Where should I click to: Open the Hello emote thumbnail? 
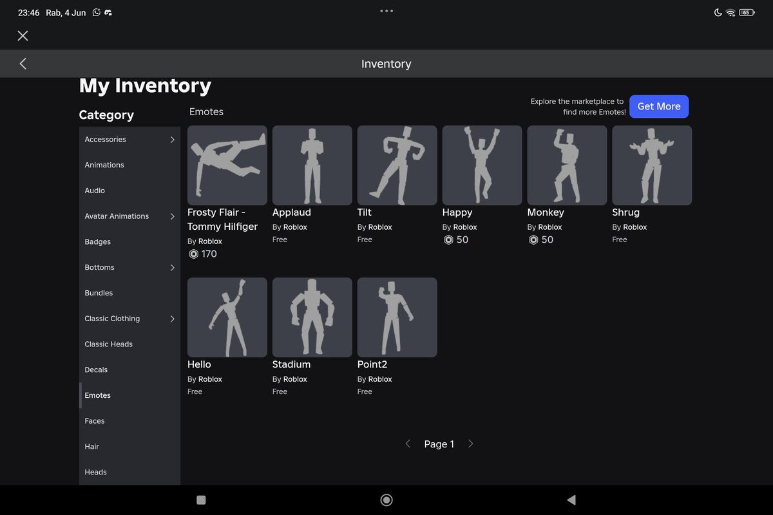[x=227, y=317]
